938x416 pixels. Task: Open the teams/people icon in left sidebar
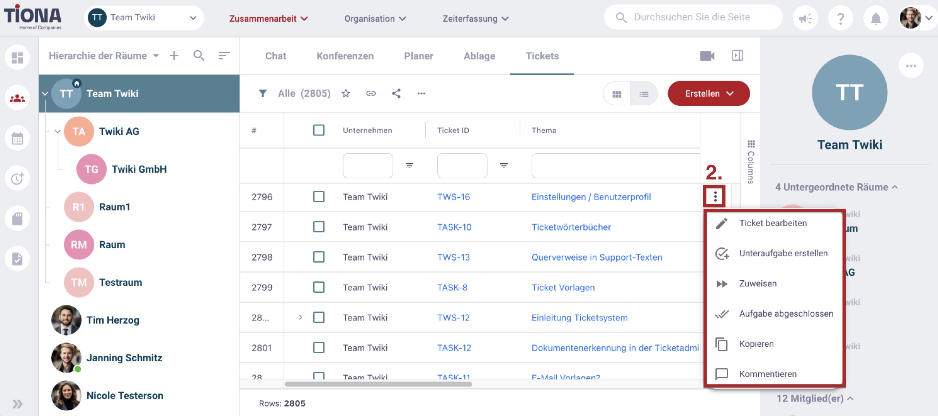[17, 98]
